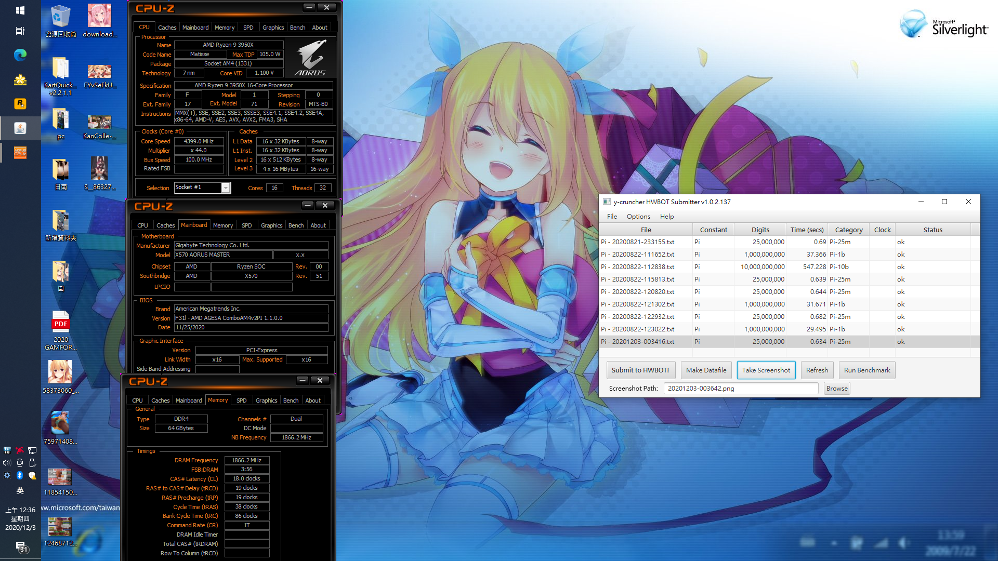Select row Pi - 20200822-123022.txt
The image size is (998, 561).
(789, 329)
